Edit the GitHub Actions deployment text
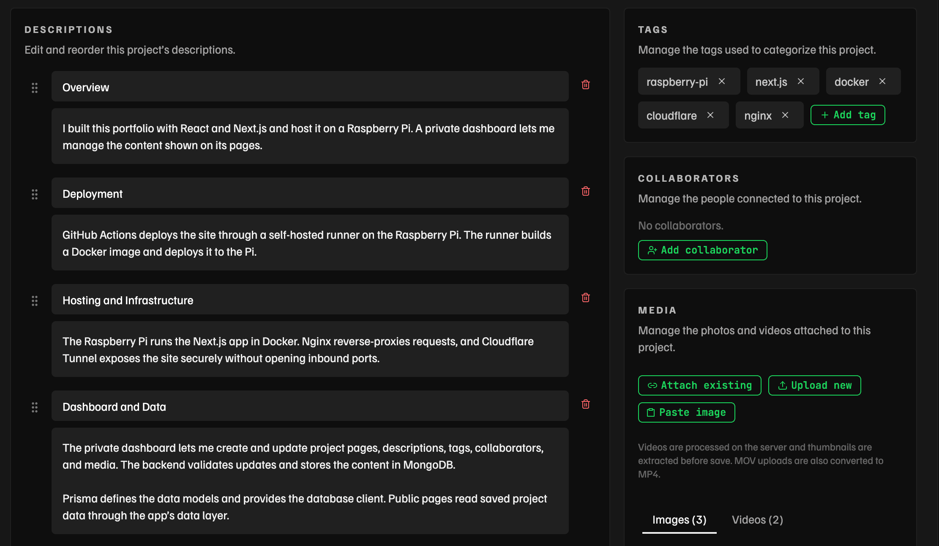Image resolution: width=939 pixels, height=546 pixels. tap(310, 243)
